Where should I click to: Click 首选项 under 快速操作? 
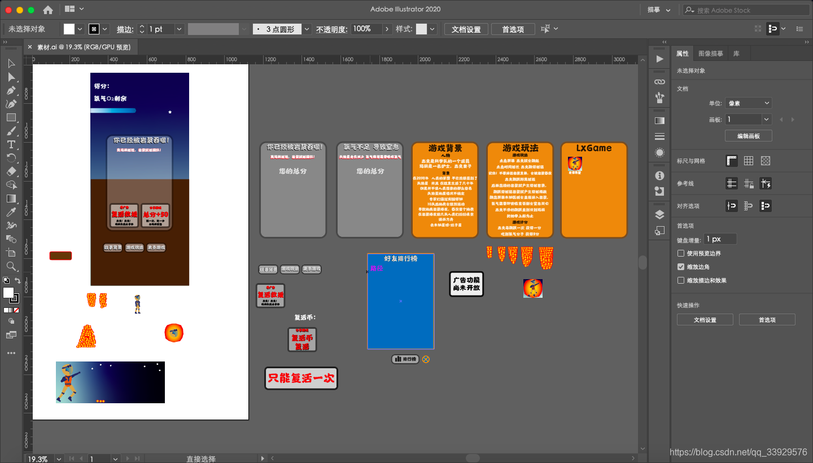(767, 320)
